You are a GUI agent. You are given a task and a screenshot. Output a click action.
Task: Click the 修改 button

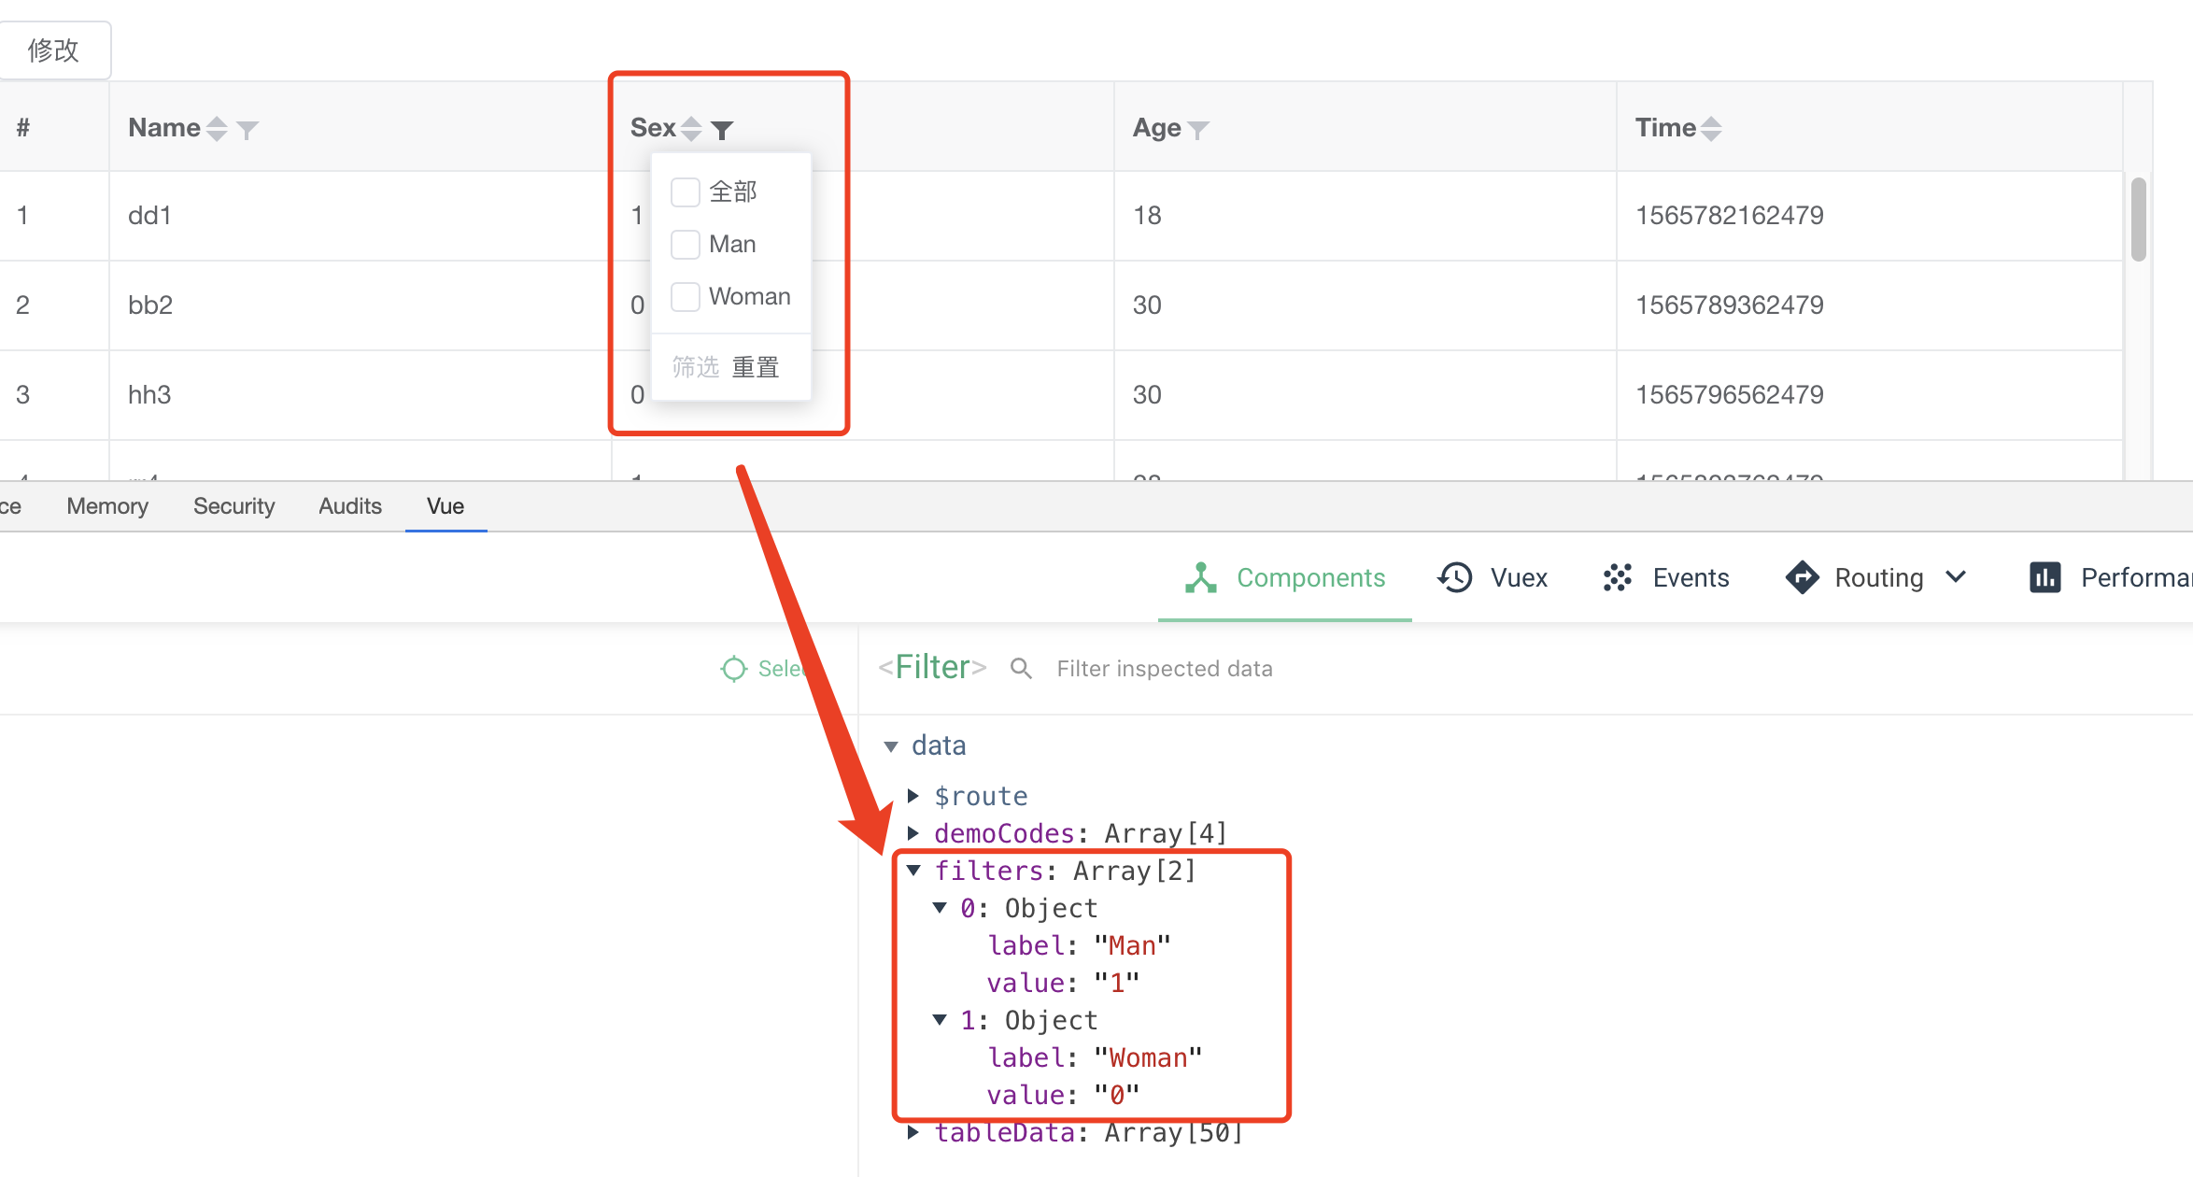(x=54, y=50)
